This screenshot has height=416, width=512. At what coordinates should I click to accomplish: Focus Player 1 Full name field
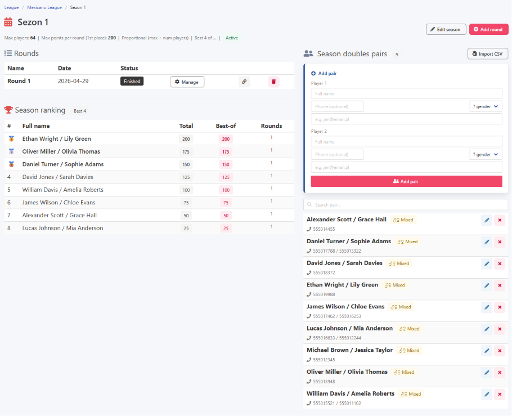pyautogui.click(x=406, y=93)
